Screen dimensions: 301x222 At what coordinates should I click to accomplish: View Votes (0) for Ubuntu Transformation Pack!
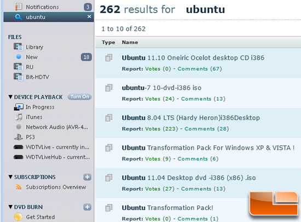[x=158, y=219]
